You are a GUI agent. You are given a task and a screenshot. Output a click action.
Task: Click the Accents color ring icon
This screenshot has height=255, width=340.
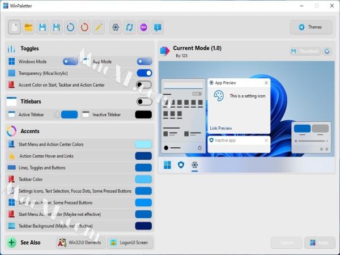coord(11,131)
